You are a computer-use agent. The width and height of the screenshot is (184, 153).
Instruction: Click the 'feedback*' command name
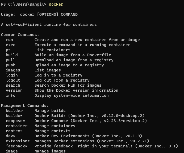[x=16, y=146]
